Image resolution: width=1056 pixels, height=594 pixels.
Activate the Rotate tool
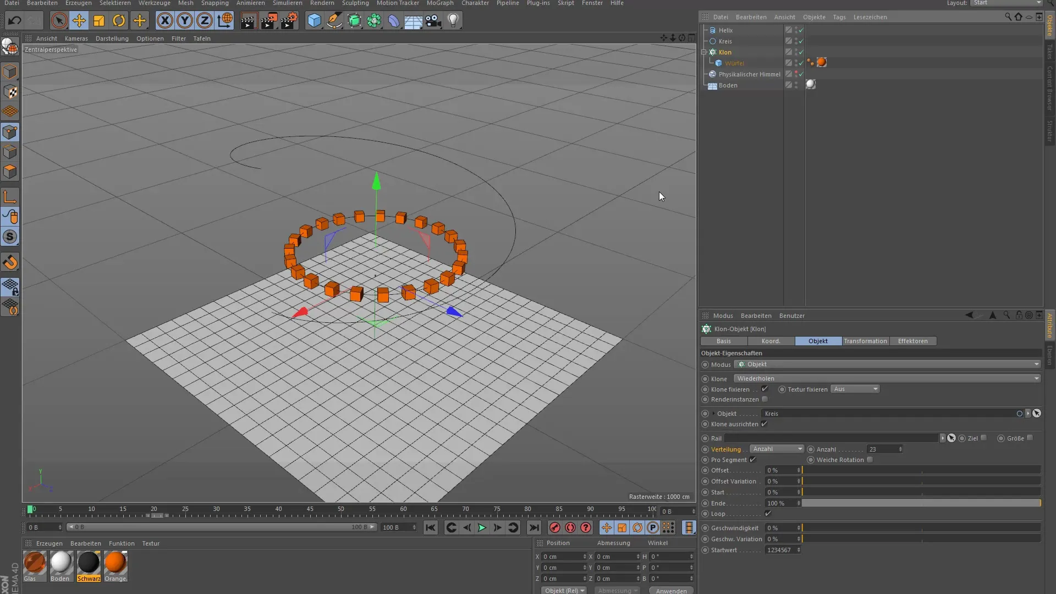coord(119,21)
